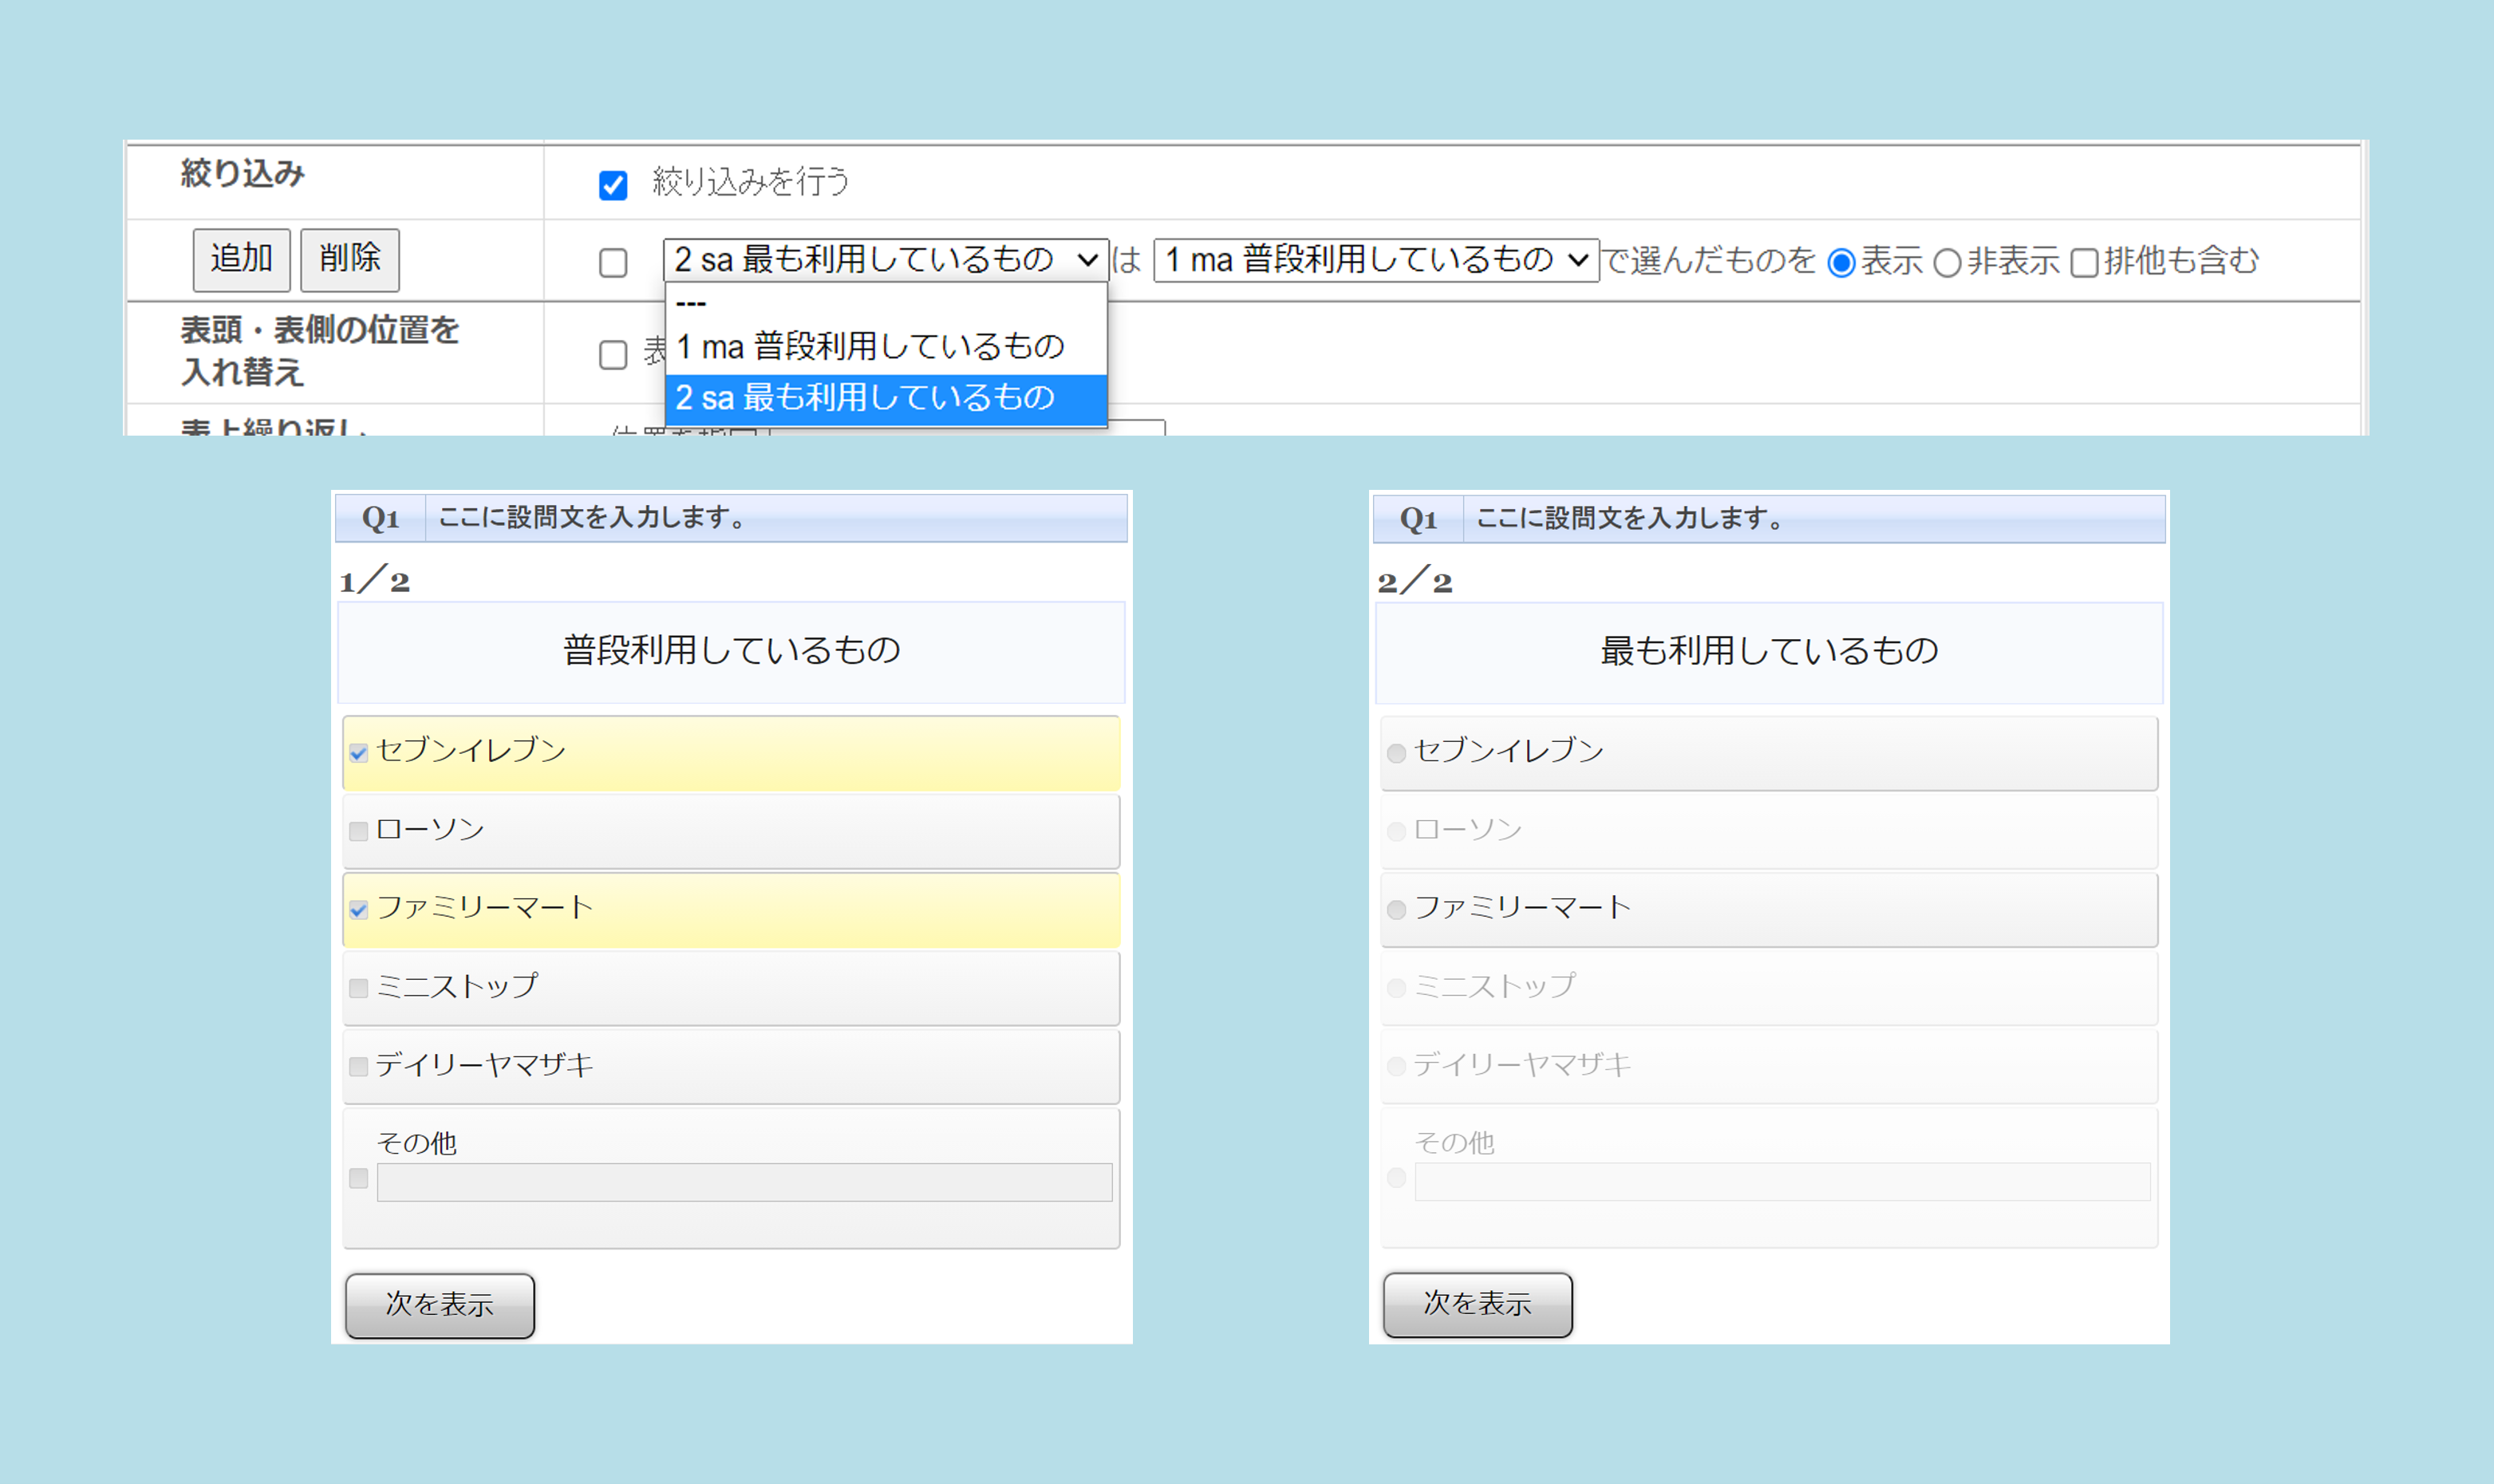Viewport: 2494px width, 1484px height.
Task: Click the 削除 button
Action: (x=350, y=260)
